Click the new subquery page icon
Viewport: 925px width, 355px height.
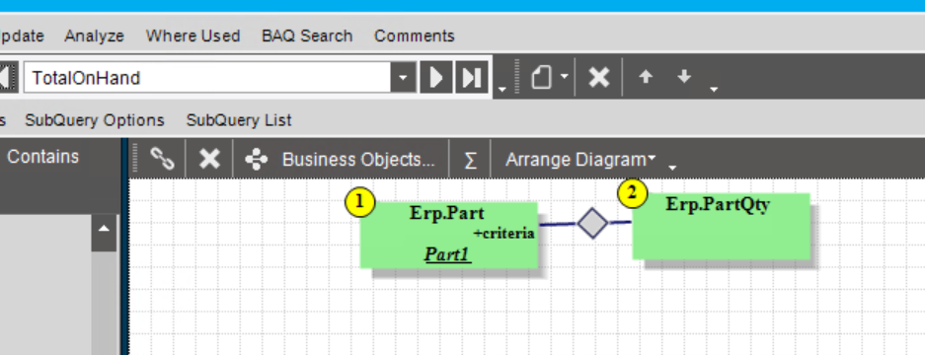(542, 77)
